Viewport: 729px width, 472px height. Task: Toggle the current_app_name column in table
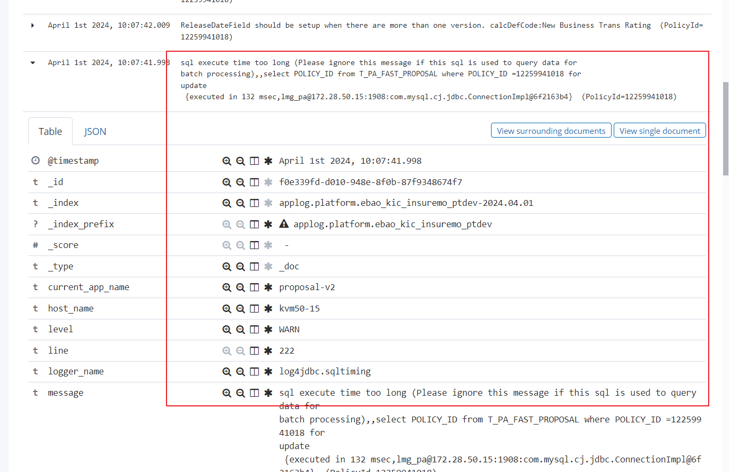(254, 287)
